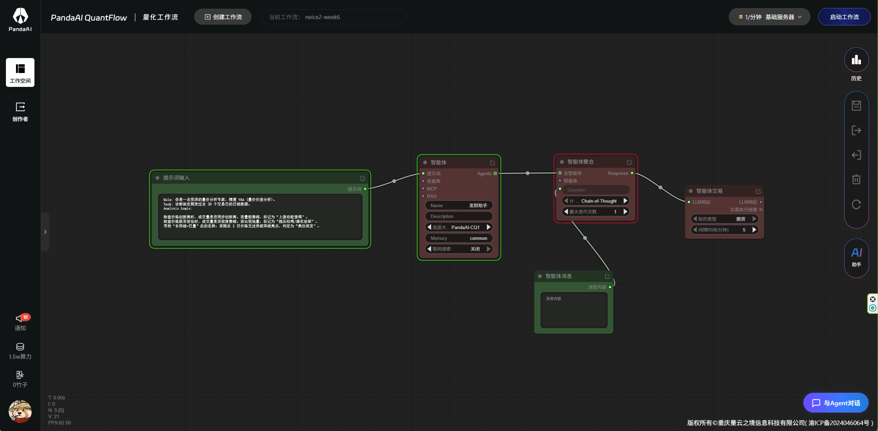Click the 创建工作流 button
The height and width of the screenshot is (431, 878).
[x=223, y=17]
